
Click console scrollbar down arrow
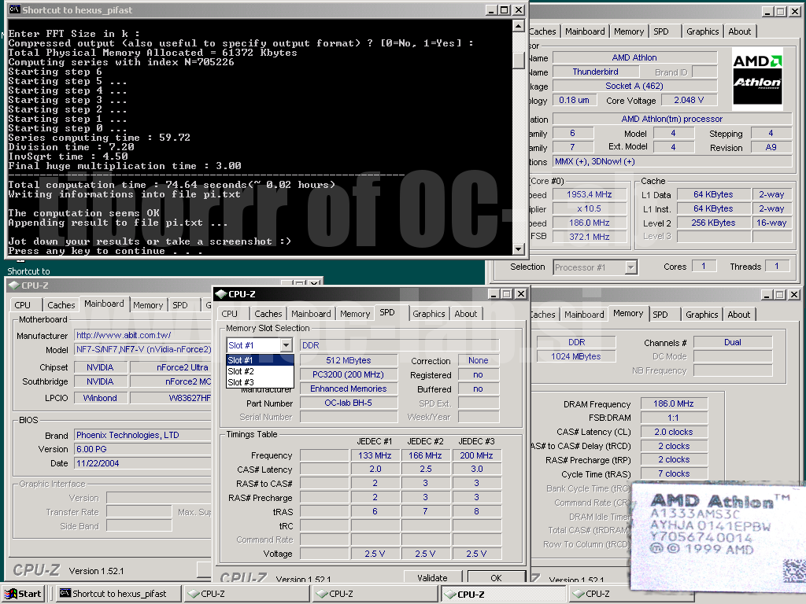tap(518, 249)
